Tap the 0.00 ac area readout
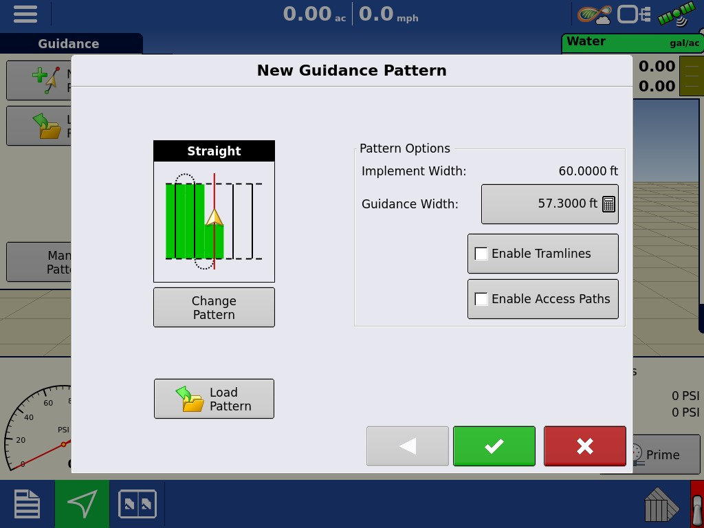The height and width of the screenshot is (528, 704). (x=314, y=14)
